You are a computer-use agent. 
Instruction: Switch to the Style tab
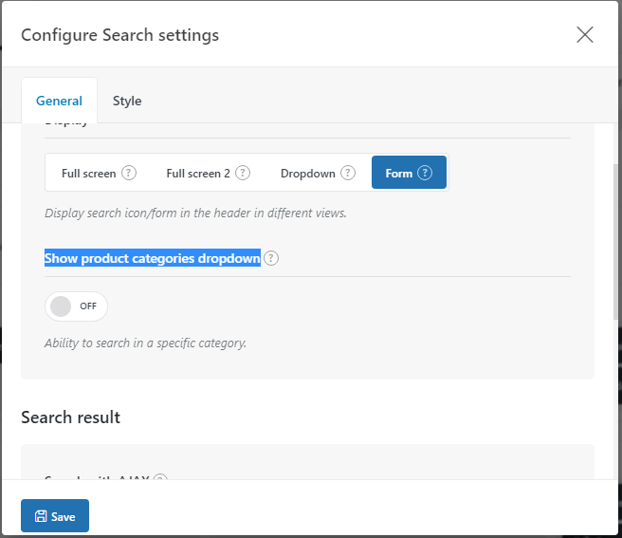(127, 101)
